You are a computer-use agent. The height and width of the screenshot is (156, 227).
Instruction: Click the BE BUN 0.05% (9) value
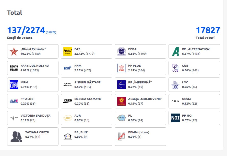[x=81, y=137]
